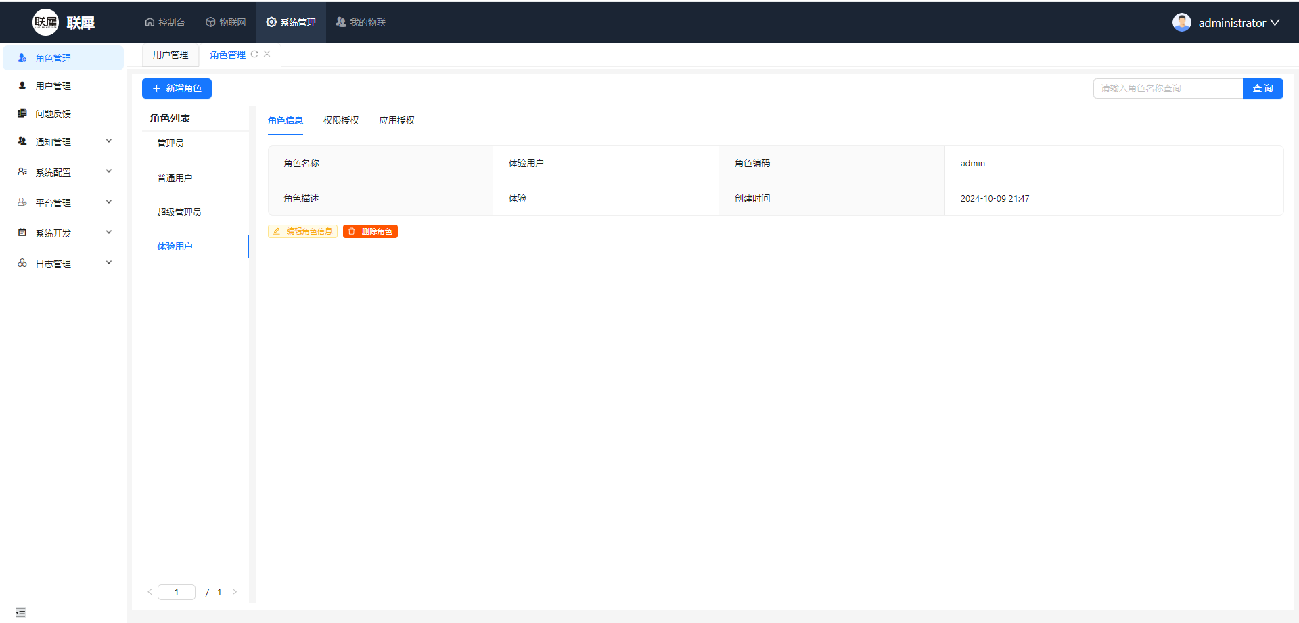The image size is (1299, 623).
Task: Switch to the 权限授权 tab
Action: tap(341, 120)
